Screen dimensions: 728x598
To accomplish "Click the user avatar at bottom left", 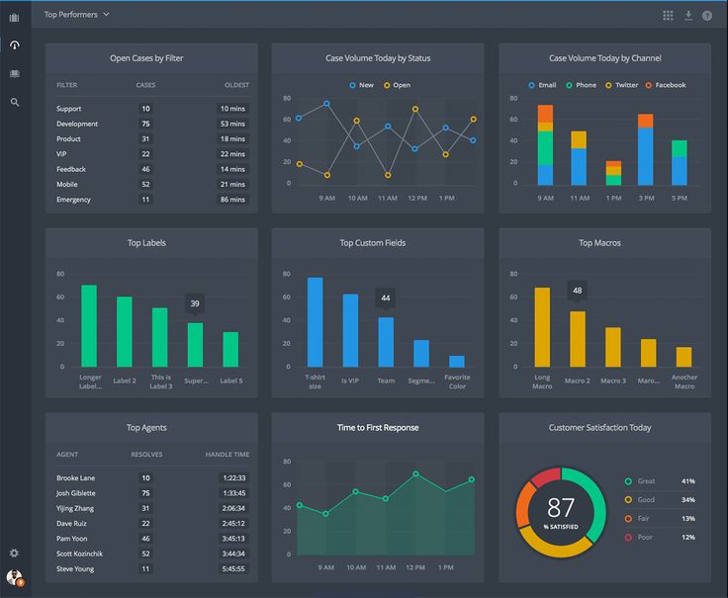I will click(x=15, y=577).
